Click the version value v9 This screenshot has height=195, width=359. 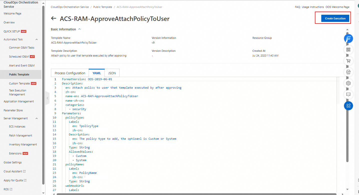click(153, 43)
